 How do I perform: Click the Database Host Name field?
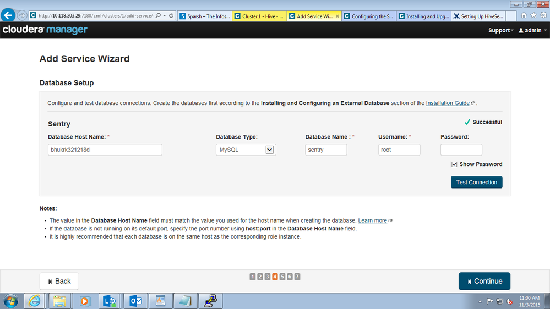(105, 150)
